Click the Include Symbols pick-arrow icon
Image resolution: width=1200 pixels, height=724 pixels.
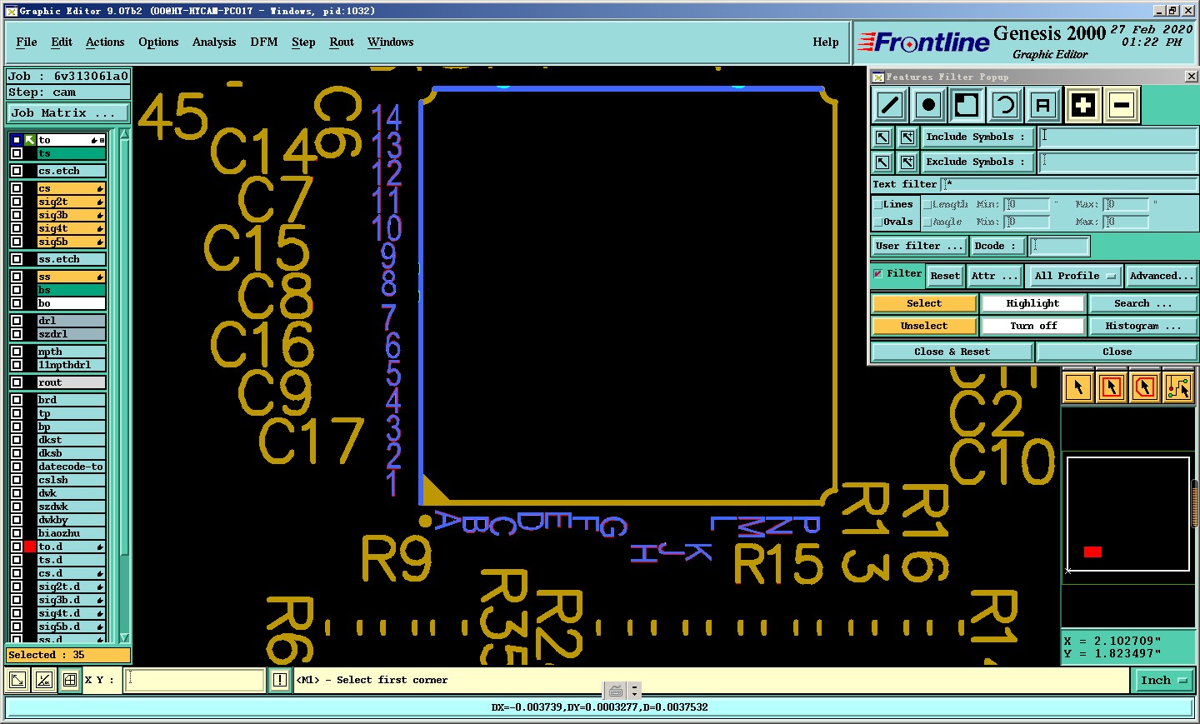pyautogui.click(x=882, y=137)
